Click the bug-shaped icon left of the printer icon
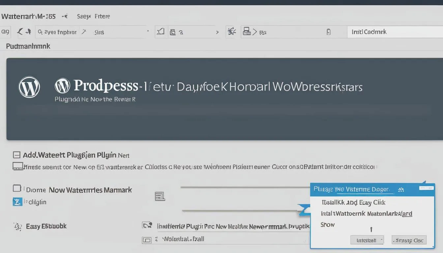The width and height of the screenshot is (443, 253). (232, 32)
